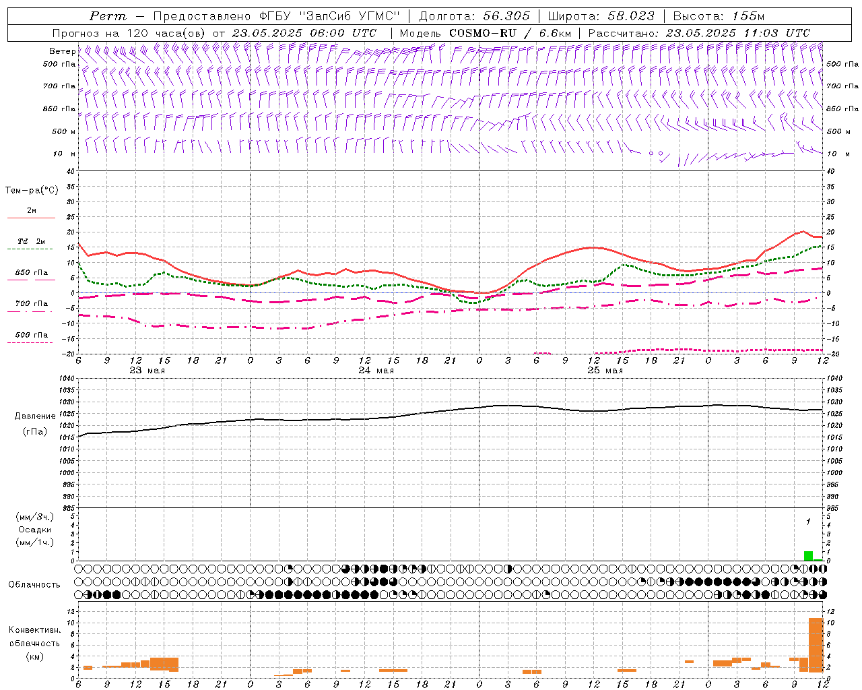Screen dimensions: 862x690
Task: Click the '700 гПа' temperature legend label
Action: point(32,304)
